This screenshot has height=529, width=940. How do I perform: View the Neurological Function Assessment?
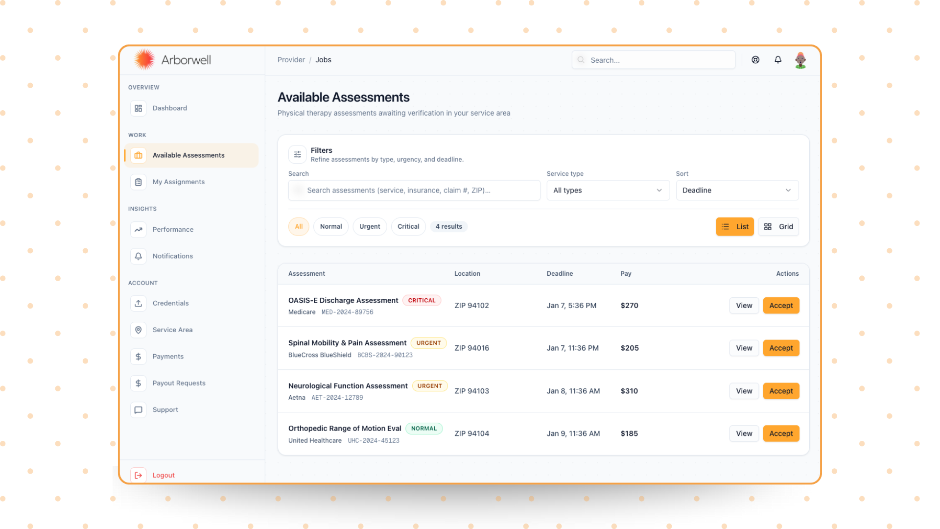pos(744,391)
